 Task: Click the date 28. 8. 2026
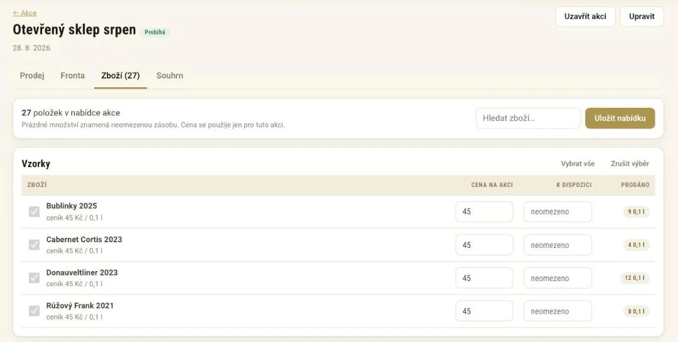(31, 48)
